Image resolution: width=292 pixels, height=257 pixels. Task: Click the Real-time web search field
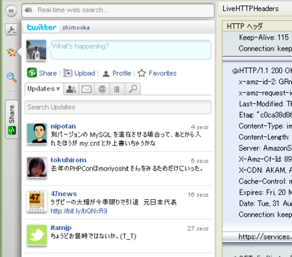[x=118, y=10]
